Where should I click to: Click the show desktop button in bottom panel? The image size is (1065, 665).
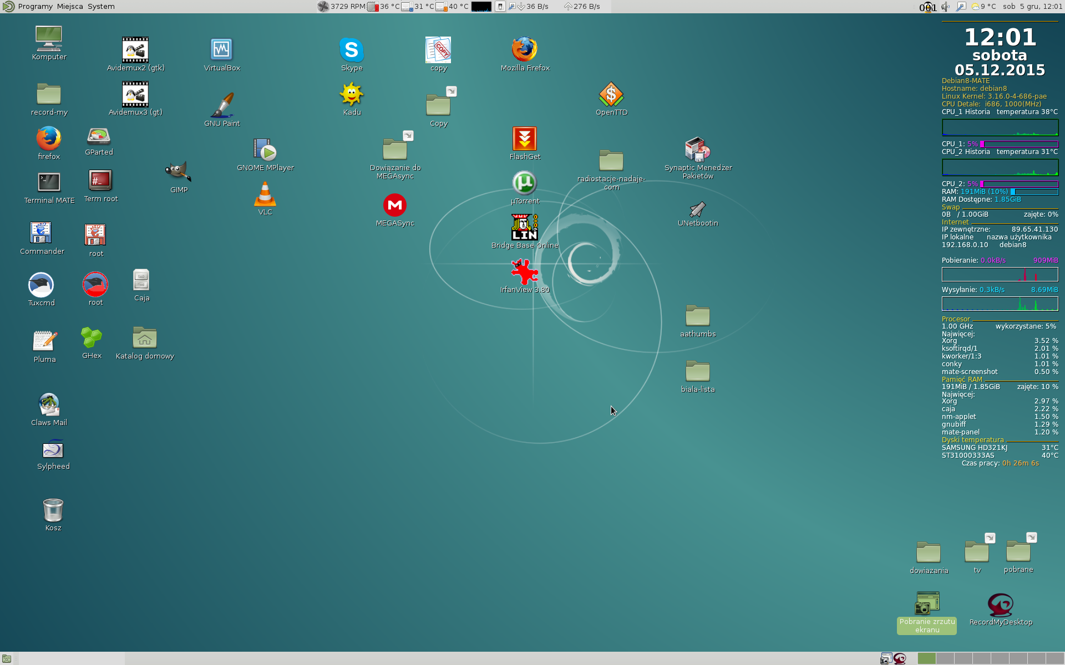tap(7, 659)
